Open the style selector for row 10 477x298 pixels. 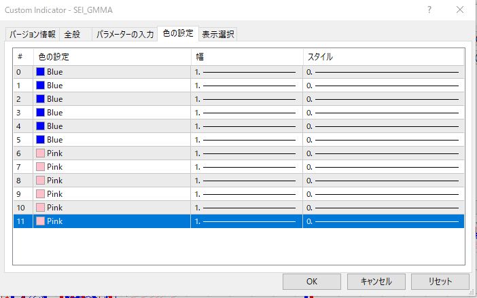click(x=384, y=208)
